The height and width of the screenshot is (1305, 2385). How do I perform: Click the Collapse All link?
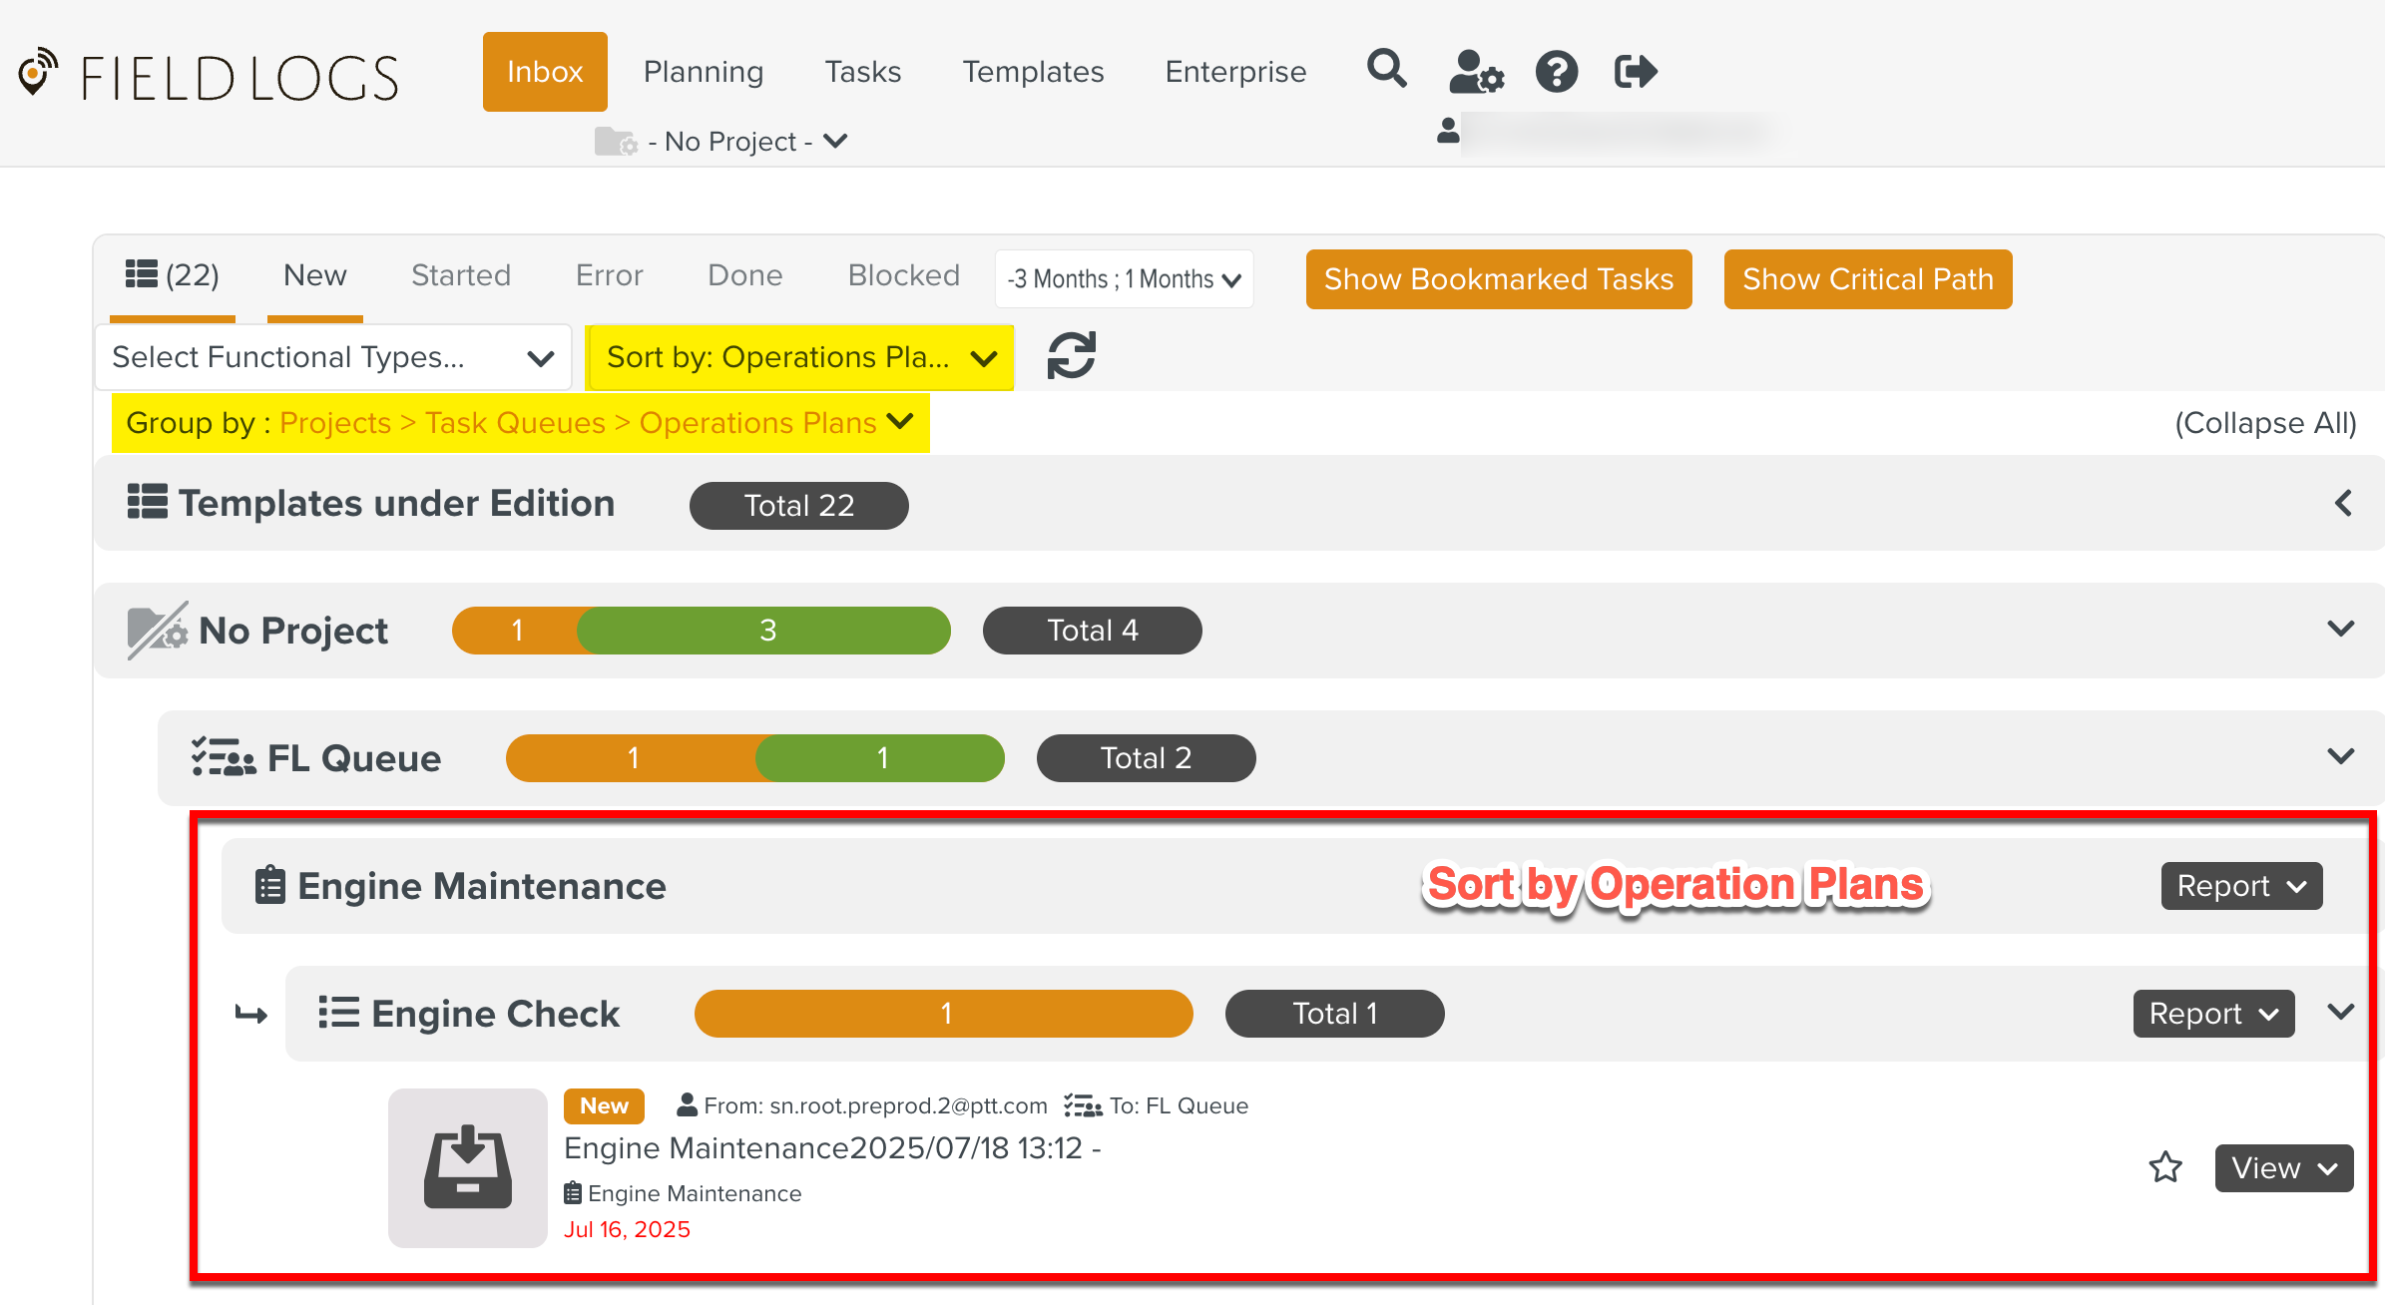[x=2266, y=422]
